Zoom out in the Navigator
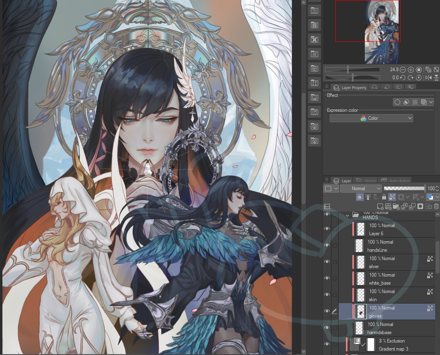 tap(403, 69)
